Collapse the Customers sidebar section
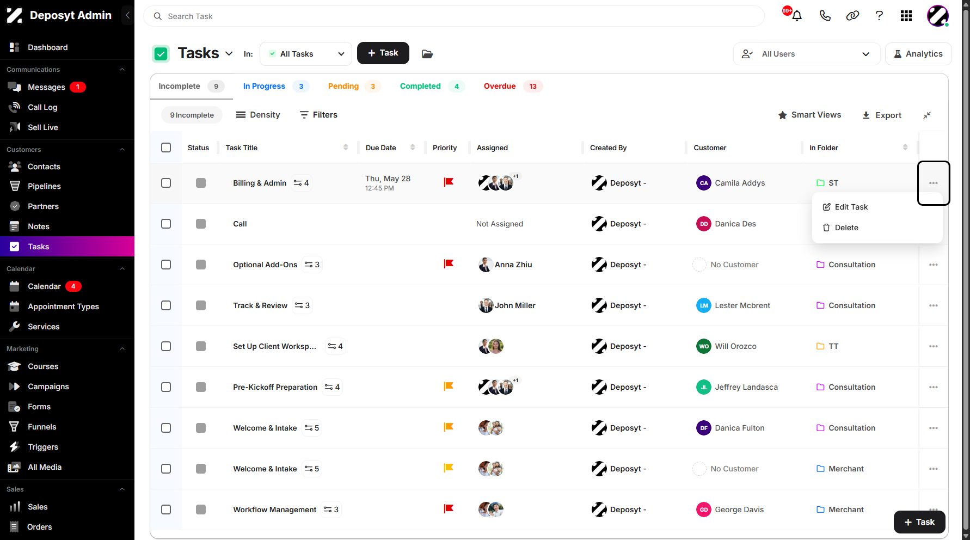The image size is (970, 540). pyautogui.click(x=122, y=150)
